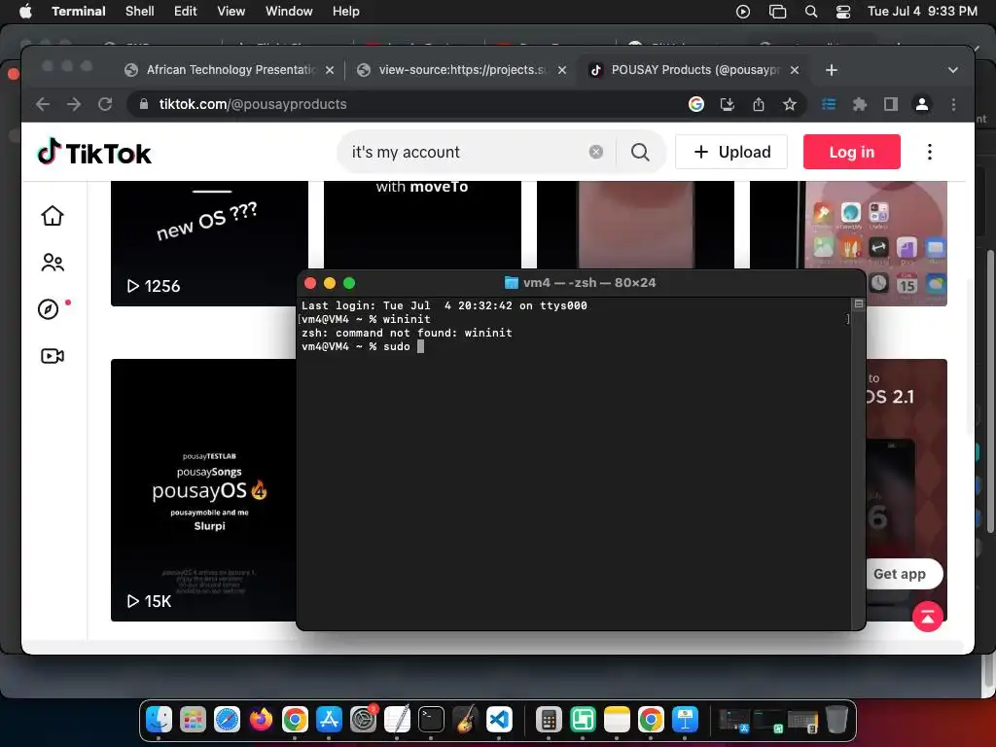Open the pousayOS 4 video thumbnail
This screenshot has width=996, height=747.
point(203,490)
